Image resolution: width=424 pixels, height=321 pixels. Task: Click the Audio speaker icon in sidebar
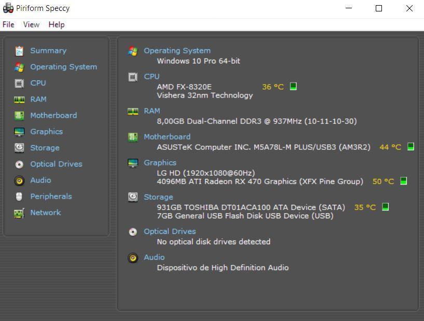pos(19,180)
